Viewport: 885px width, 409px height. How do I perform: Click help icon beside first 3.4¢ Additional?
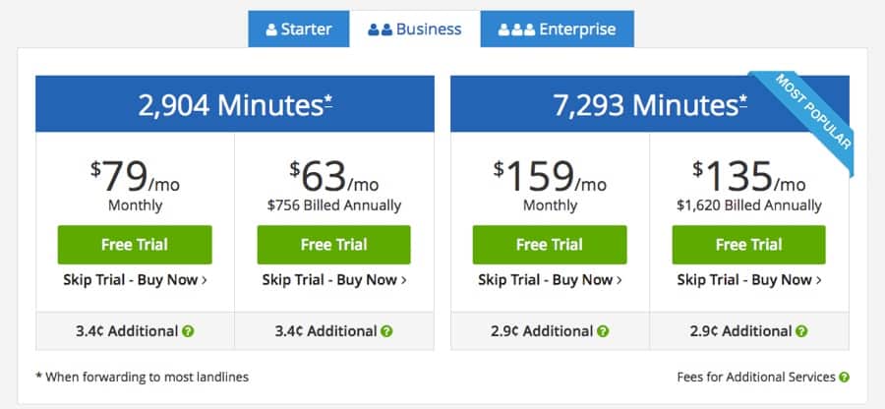[x=188, y=331]
